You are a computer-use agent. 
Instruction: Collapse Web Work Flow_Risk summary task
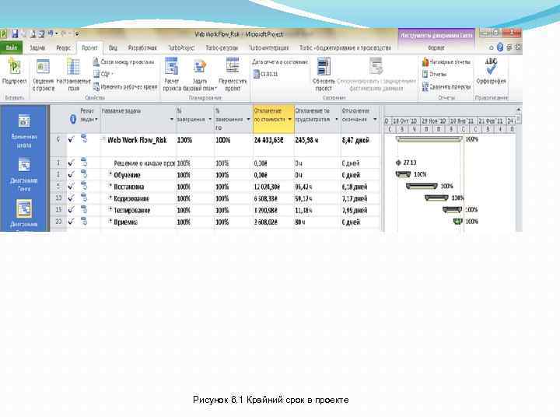(x=103, y=138)
